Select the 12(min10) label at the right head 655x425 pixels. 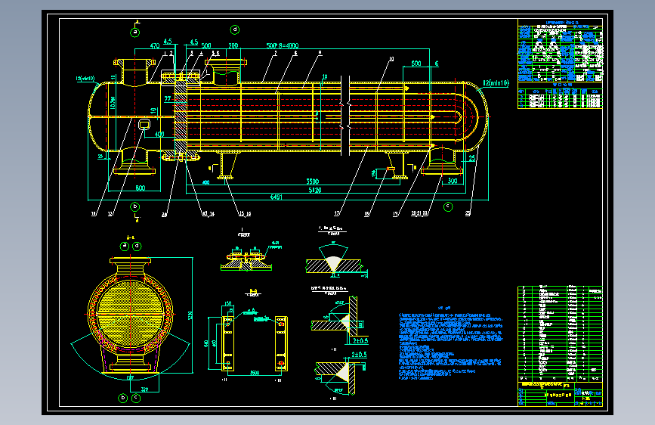tap(496, 83)
